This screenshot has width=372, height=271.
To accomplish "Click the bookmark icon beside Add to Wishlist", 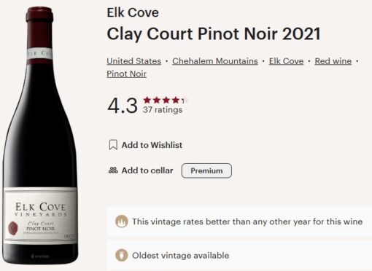I will tap(113, 145).
